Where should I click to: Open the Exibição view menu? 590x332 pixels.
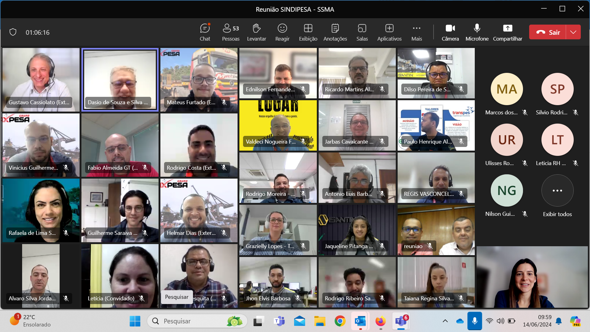point(308,32)
